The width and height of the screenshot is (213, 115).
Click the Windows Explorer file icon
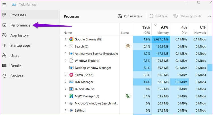click(71, 61)
